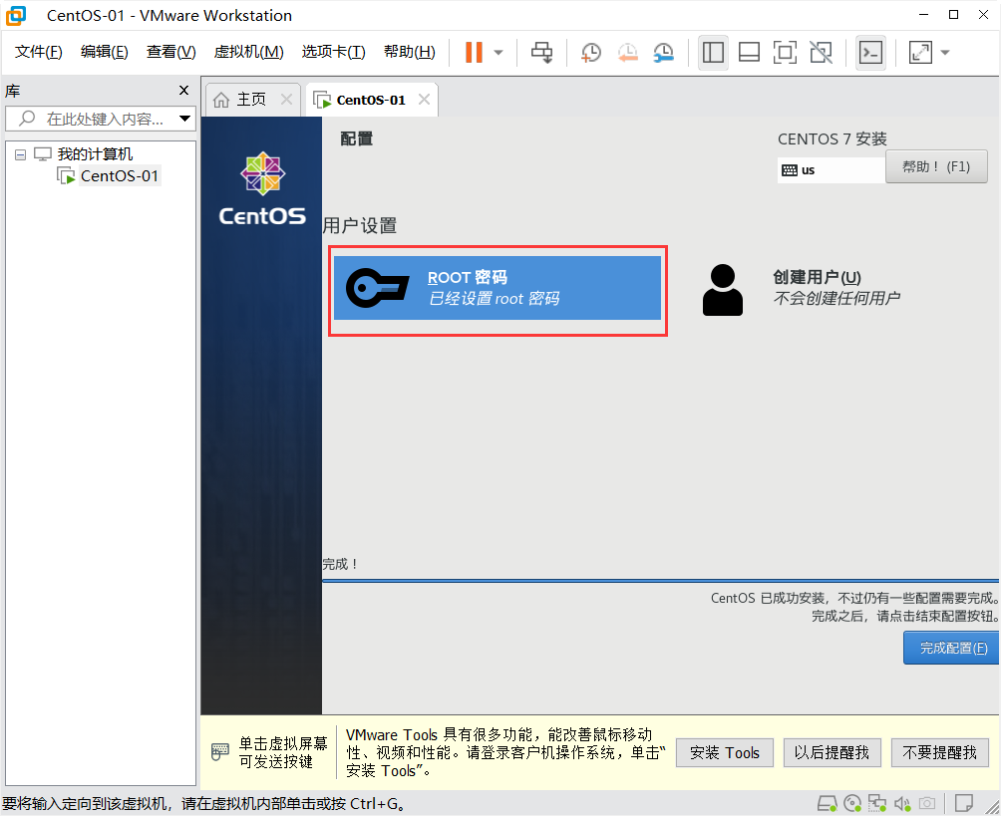Click the sound device status icon
This screenshot has height=816, width=1001.
[903, 803]
